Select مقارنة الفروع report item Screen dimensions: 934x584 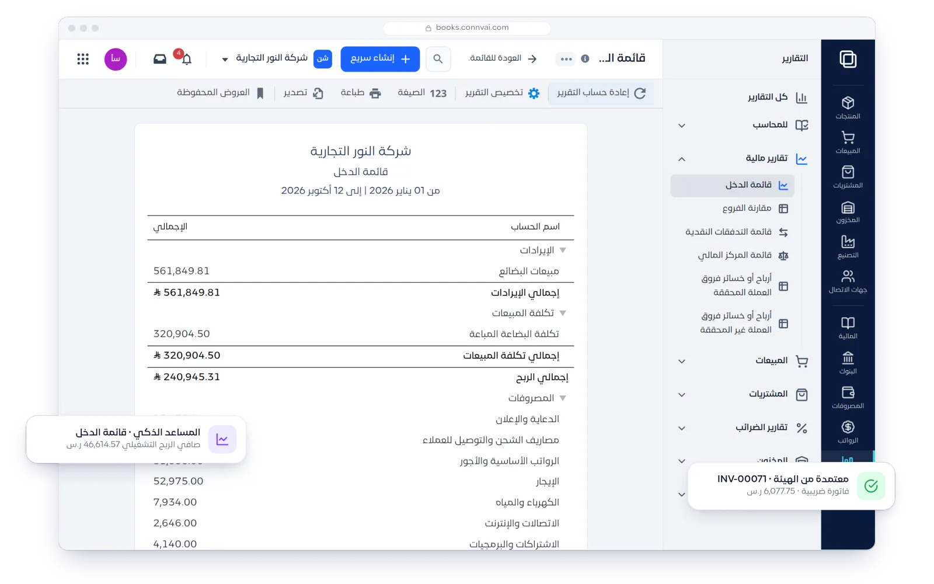[x=733, y=208]
